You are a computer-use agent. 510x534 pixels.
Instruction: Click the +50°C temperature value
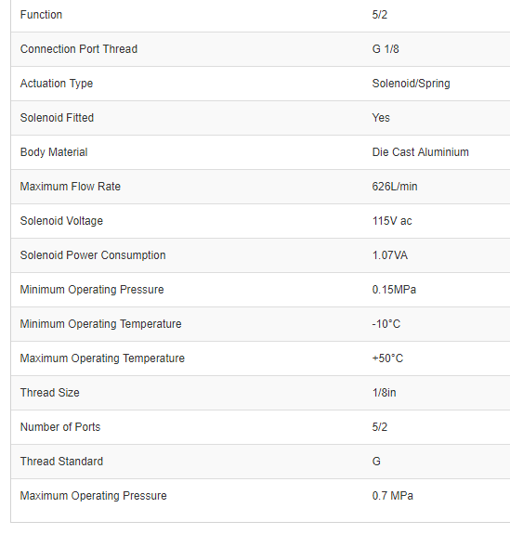coord(387,358)
